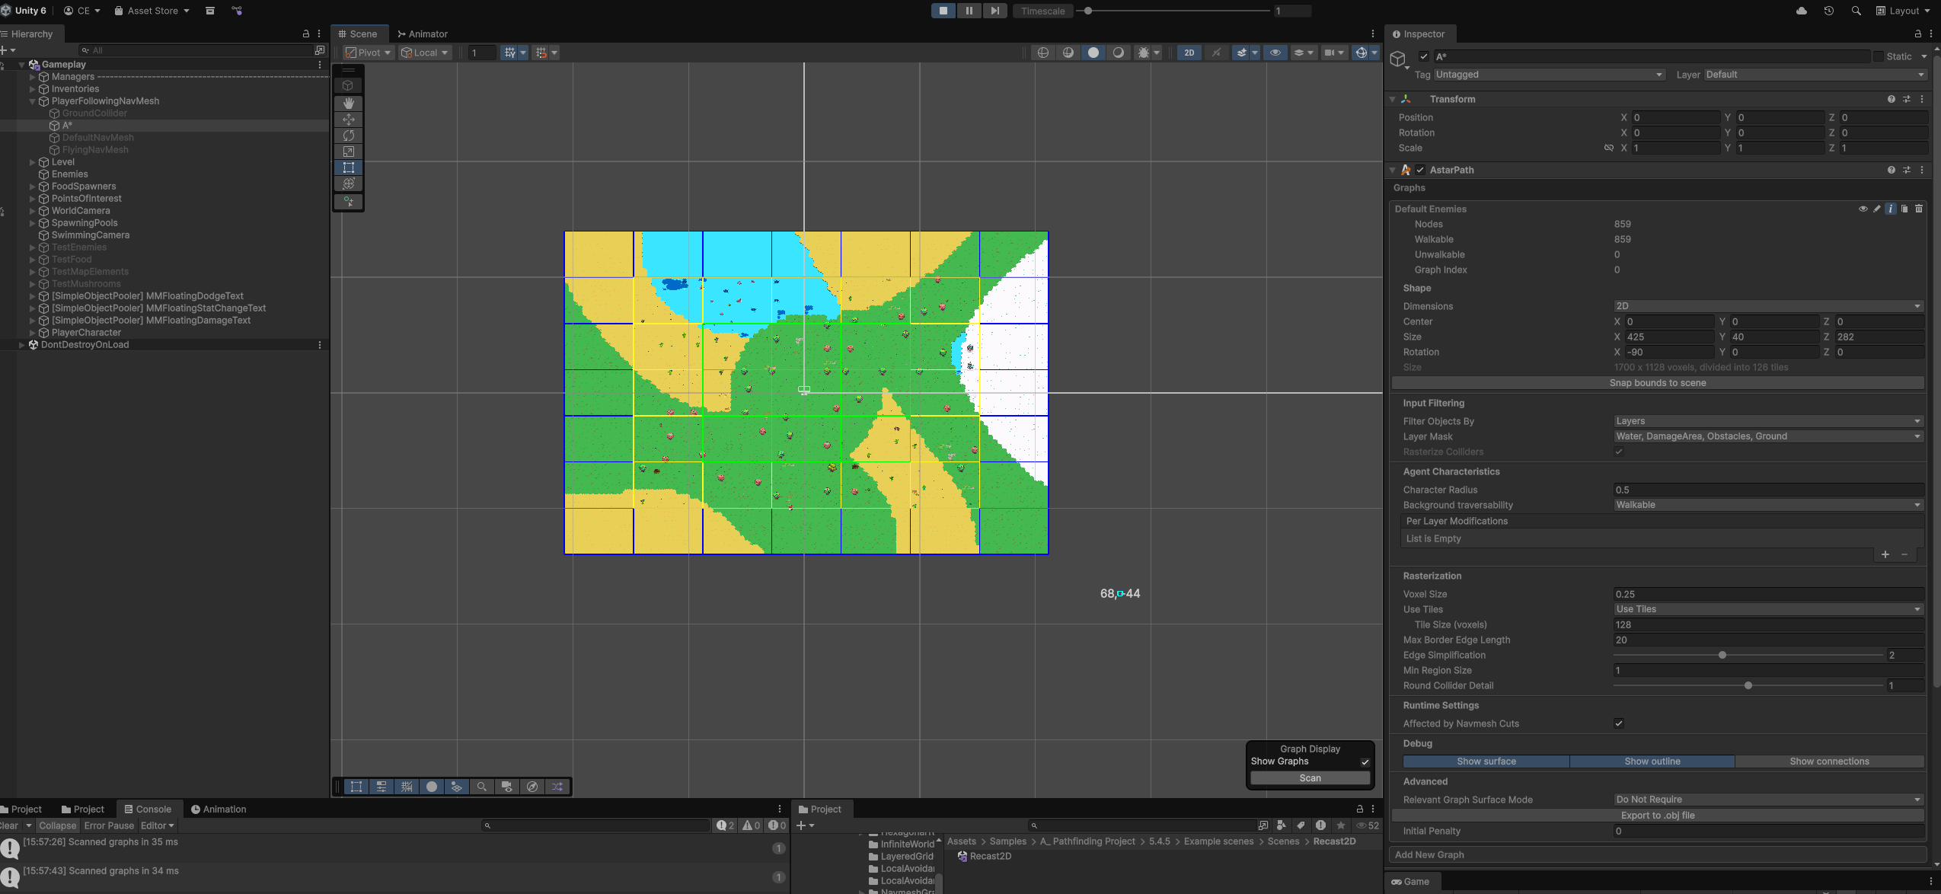Viewport: 1941px width, 894px height.
Task: Open the Dimensions 2D dropdown
Action: point(1767,306)
